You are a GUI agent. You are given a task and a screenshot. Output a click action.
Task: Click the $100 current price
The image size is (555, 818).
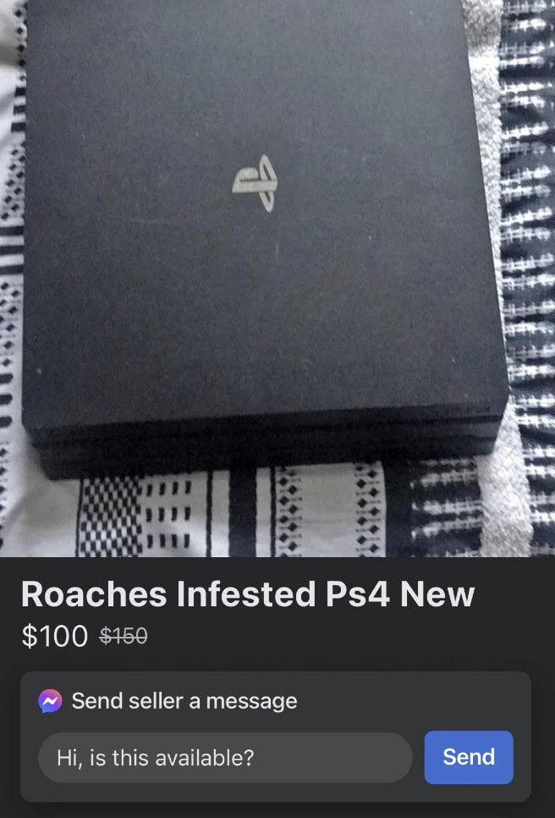[55, 636]
